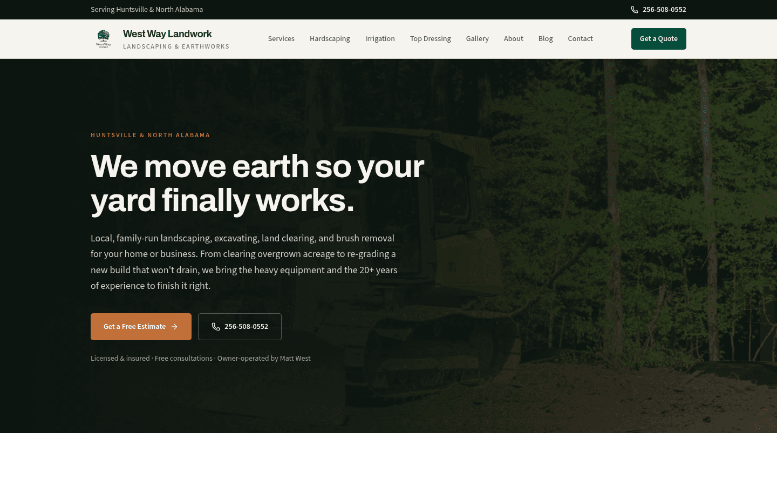Click the Landscaping & Earthworks tagline
Screen dimensions: 777x486
[176, 46]
